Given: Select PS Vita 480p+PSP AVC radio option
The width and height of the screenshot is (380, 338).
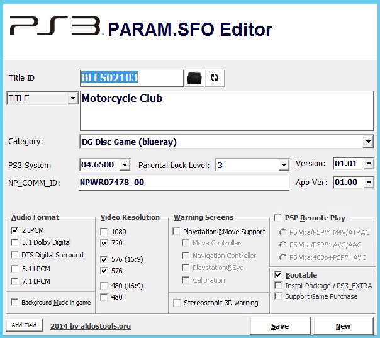Looking at the screenshot, I should tap(282, 257).
